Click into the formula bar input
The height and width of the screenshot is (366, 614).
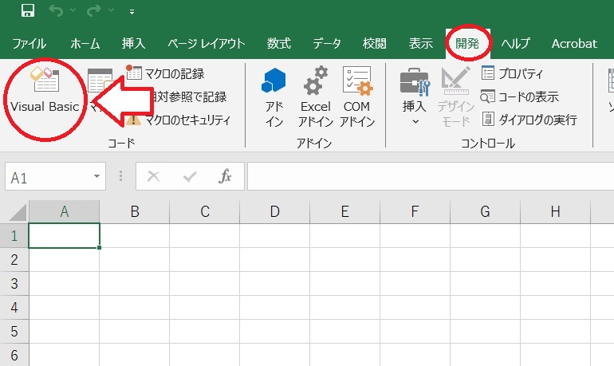430,176
